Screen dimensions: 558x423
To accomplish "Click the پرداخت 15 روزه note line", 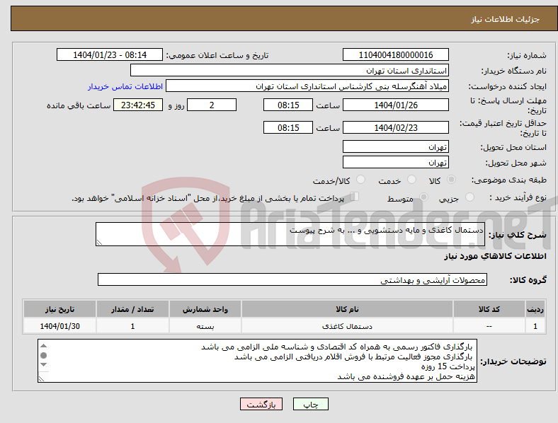I will tap(448, 366).
